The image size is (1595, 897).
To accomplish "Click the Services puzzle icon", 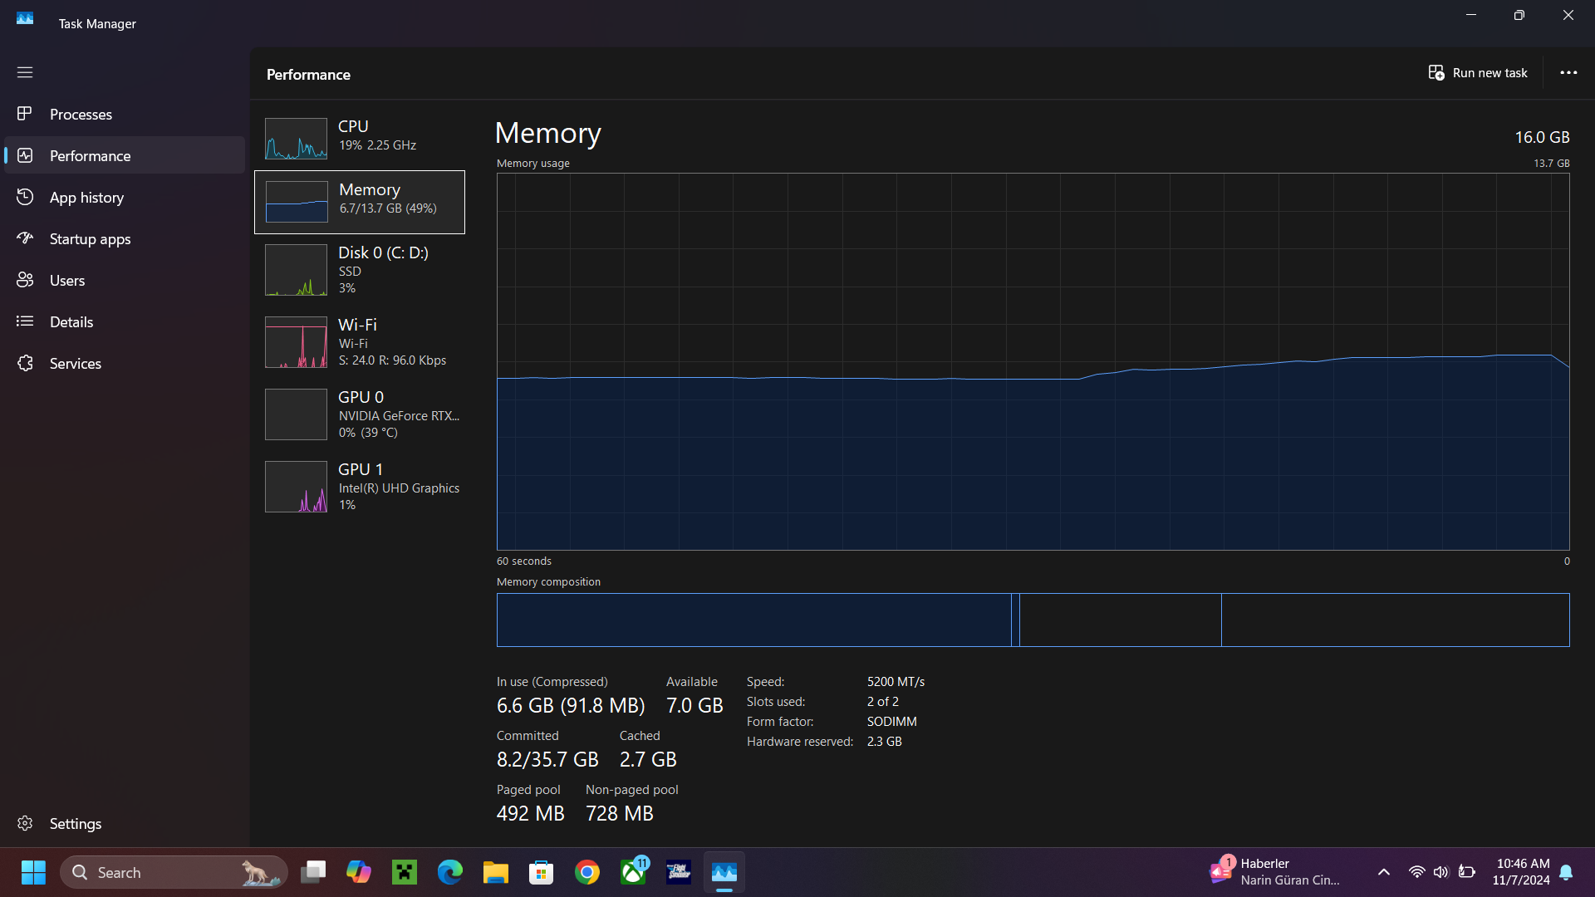I will (x=25, y=363).
